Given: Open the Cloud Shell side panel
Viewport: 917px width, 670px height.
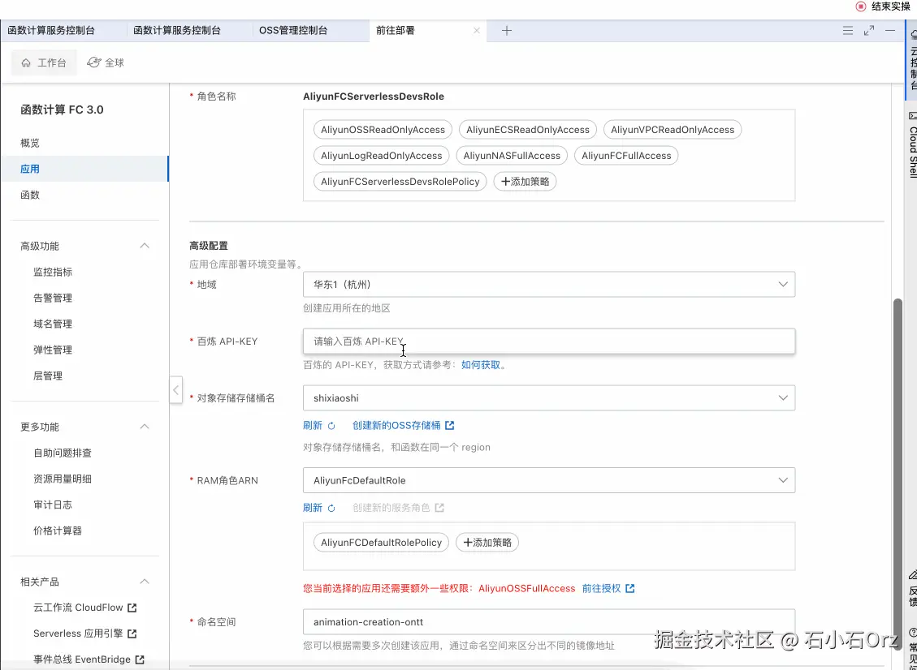Looking at the screenshot, I should click(912, 144).
